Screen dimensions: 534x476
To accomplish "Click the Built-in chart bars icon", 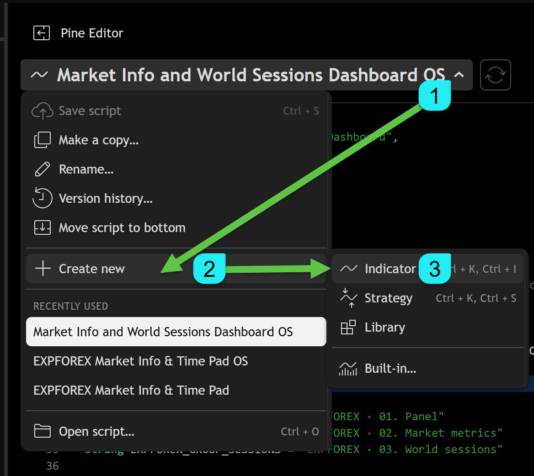I will coord(348,369).
